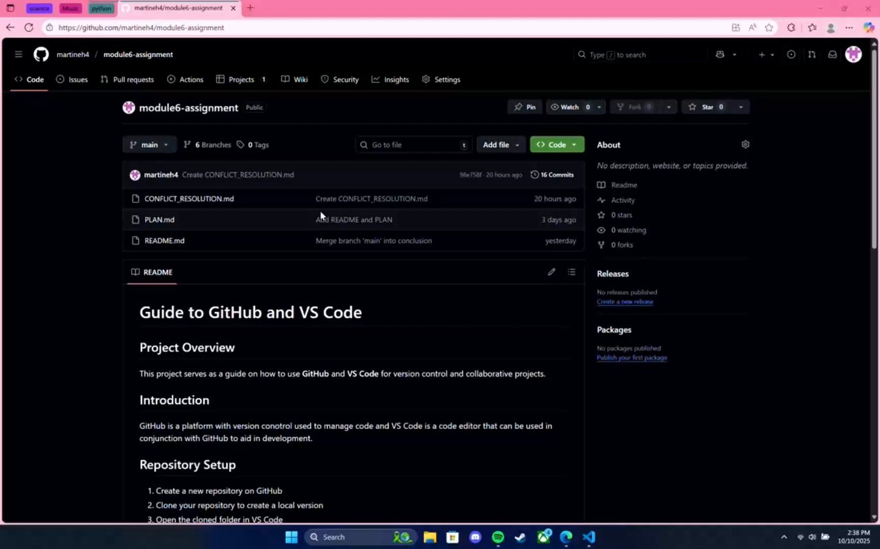The image size is (880, 549).
Task: Expand the Fork options dropdown arrow
Action: click(x=668, y=107)
